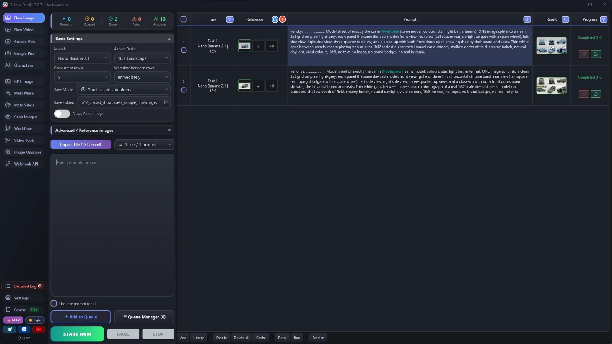Open output folder icon for row 2
Image resolution: width=612 pixels, height=344 pixels.
[596, 94]
